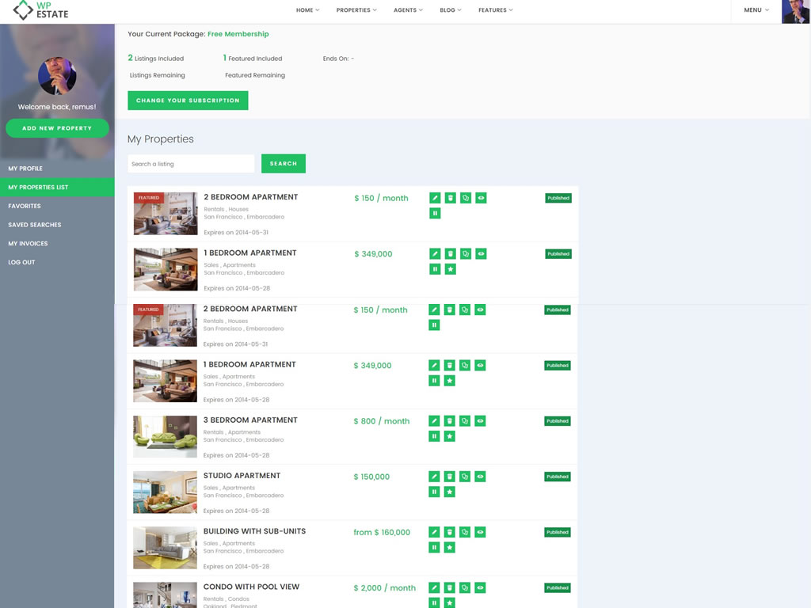View the 3 Bedroom Apartment listing via eye icon
The height and width of the screenshot is (608, 811).
click(x=480, y=421)
